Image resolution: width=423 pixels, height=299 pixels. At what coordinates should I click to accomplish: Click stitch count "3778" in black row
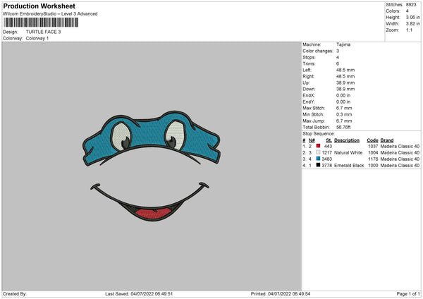[326, 165]
